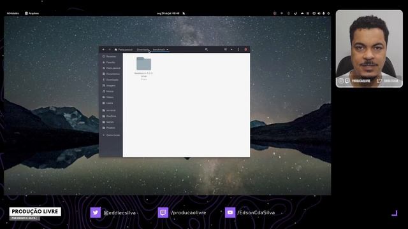408x229 pixels.
Task: Open Documentos in the sidebar
Action: point(111,74)
